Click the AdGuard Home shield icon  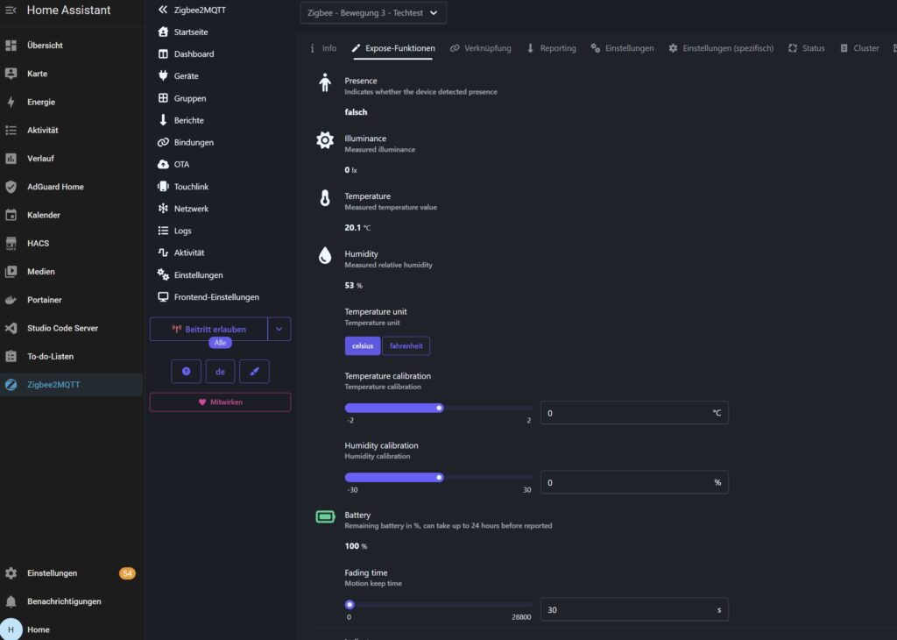tap(11, 187)
